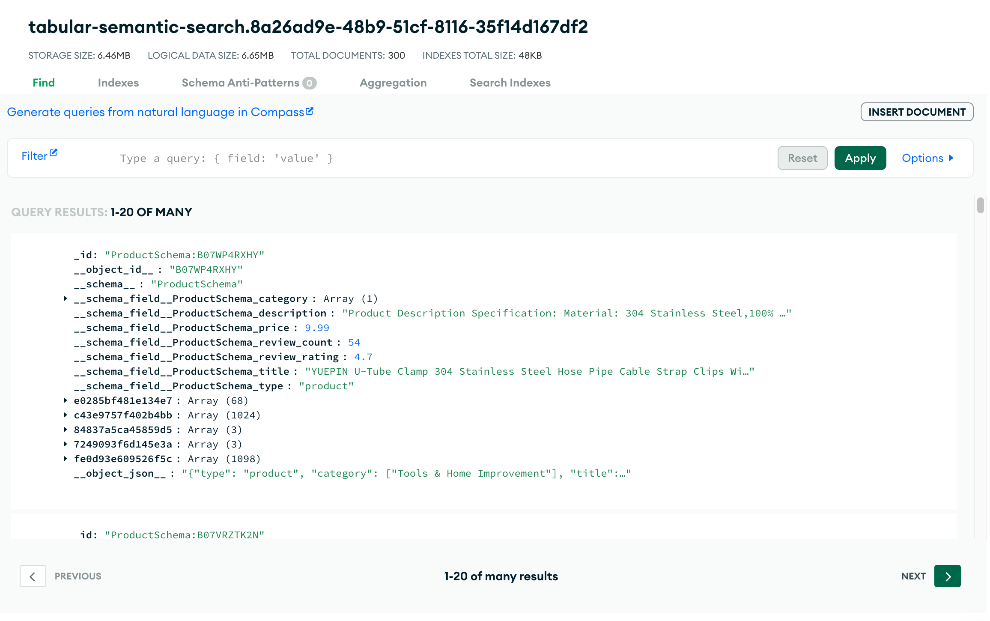Click the Array (1024) value text
990x621 pixels.
coord(224,415)
